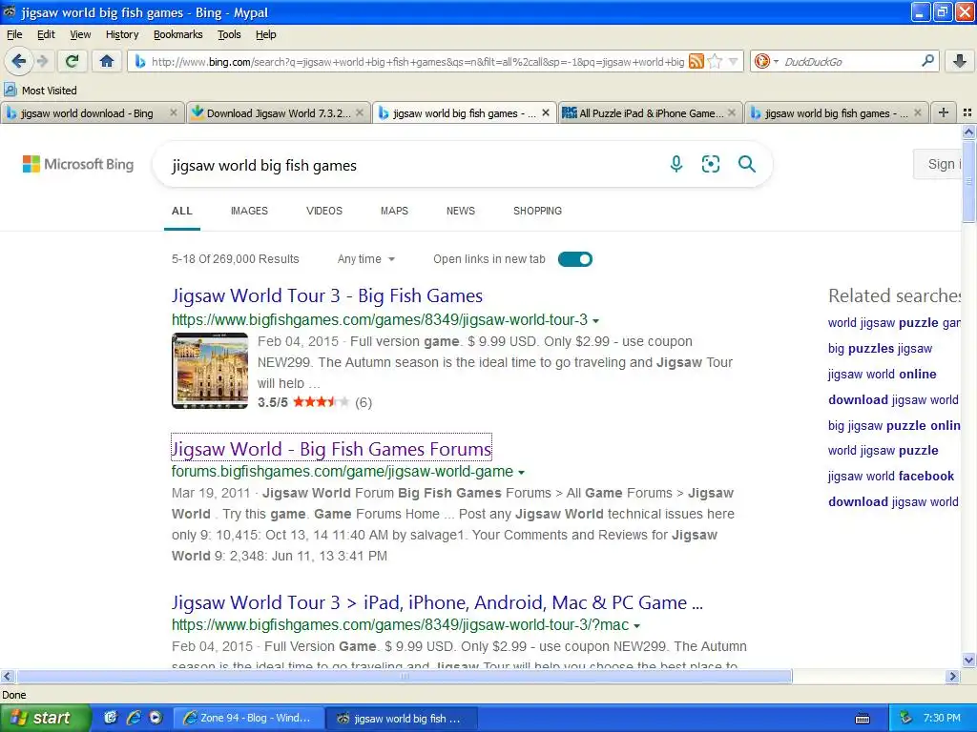
Task: Open the Windows Start button
Action: click(44, 718)
